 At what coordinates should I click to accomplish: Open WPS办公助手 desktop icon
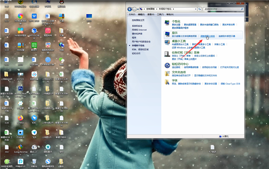[34, 30]
